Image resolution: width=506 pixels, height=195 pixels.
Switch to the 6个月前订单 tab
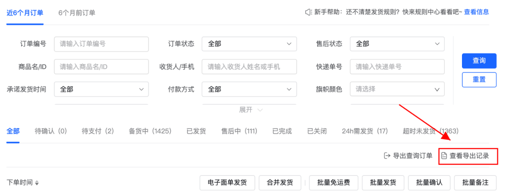(x=77, y=13)
